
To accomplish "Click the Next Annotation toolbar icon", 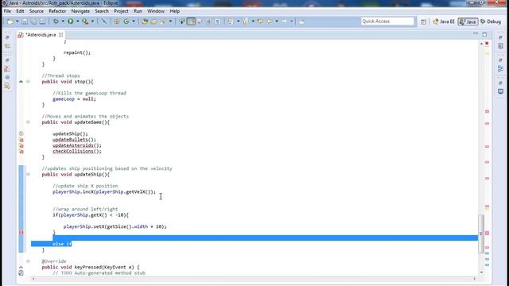I will [x=231, y=21].
